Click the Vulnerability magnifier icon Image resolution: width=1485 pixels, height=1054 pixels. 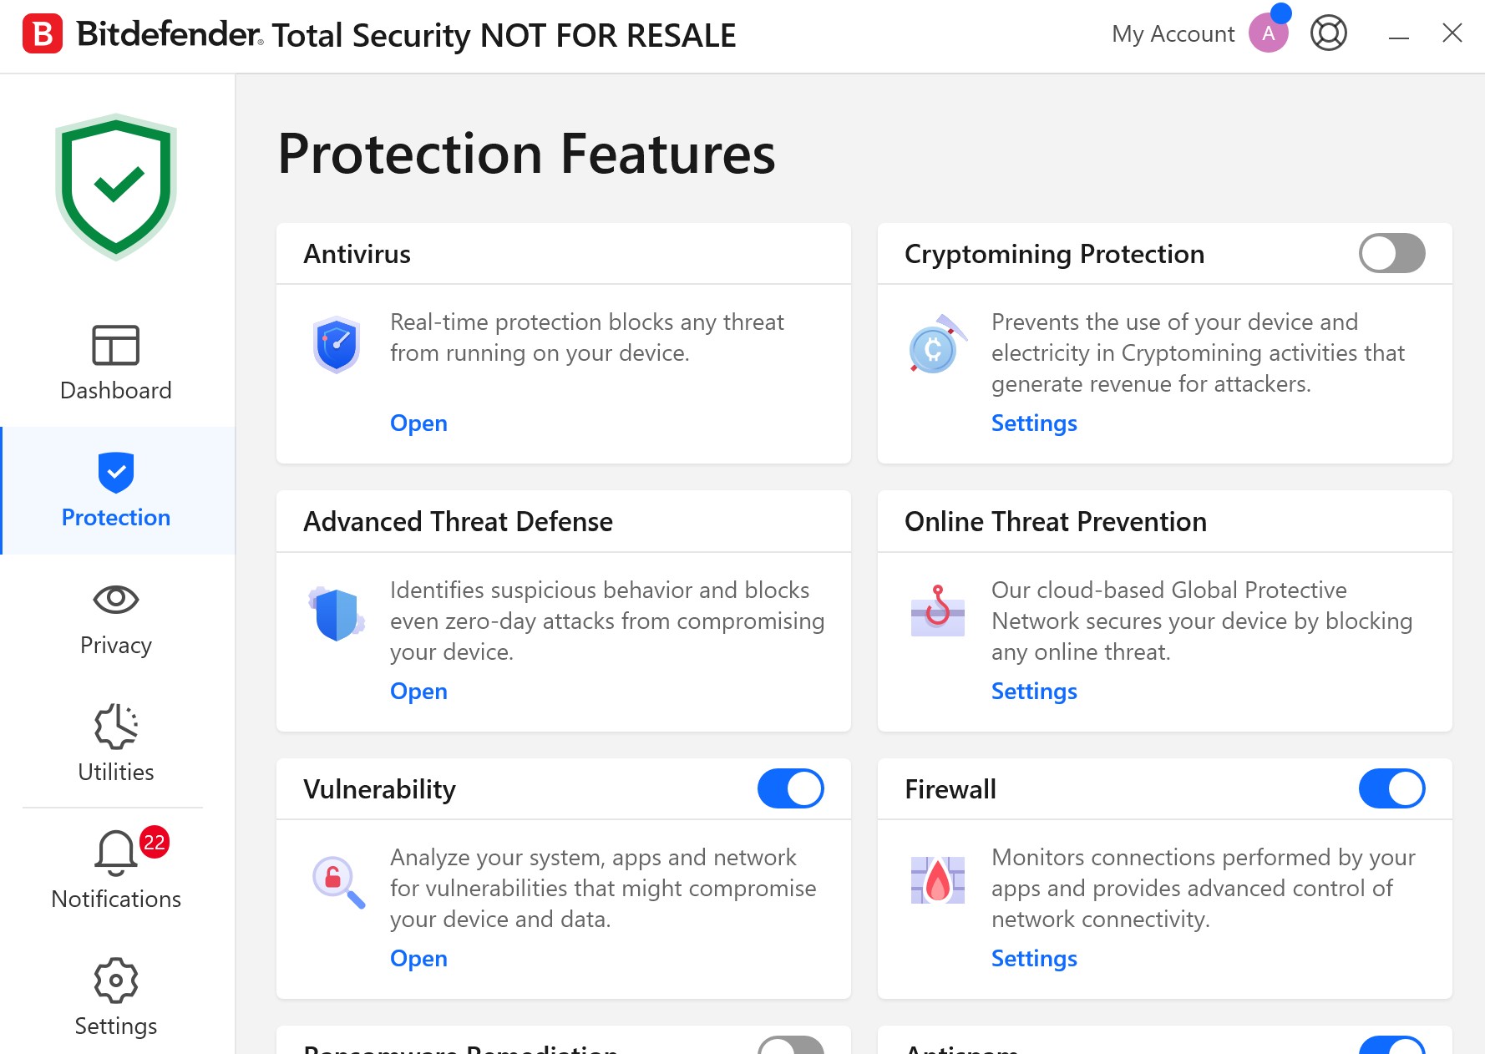click(x=337, y=881)
